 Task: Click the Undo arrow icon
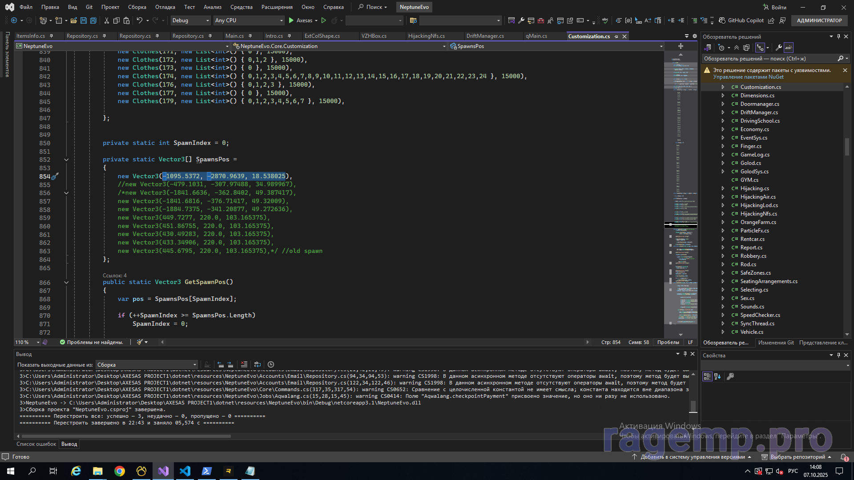pyautogui.click(x=139, y=20)
